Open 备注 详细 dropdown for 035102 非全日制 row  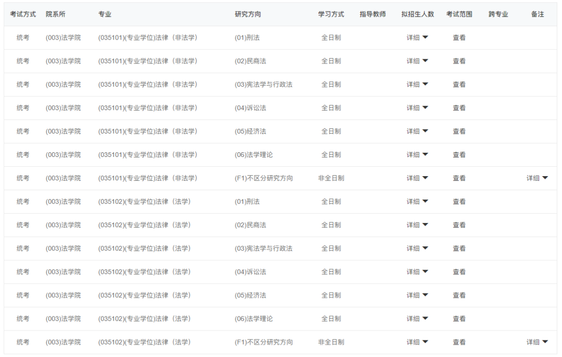coord(537,342)
